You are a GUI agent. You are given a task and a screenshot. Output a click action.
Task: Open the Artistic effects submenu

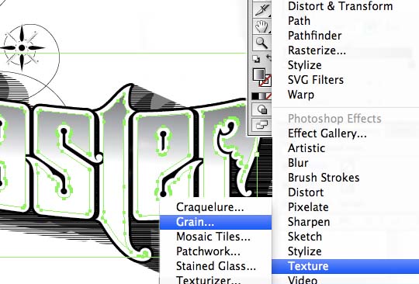click(x=306, y=148)
